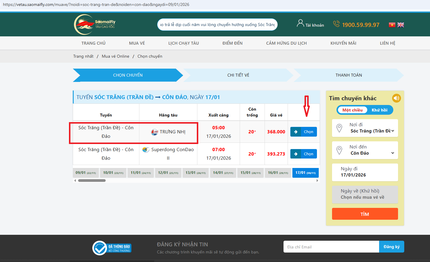Select the 16/01 date tab
430x262 pixels.
click(278, 173)
